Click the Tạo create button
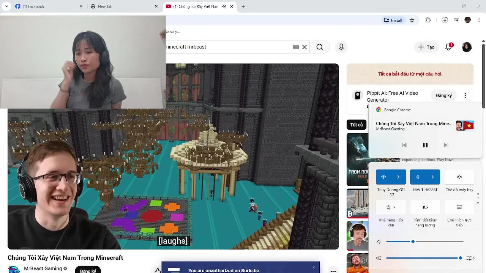The image size is (486, 273). (426, 47)
